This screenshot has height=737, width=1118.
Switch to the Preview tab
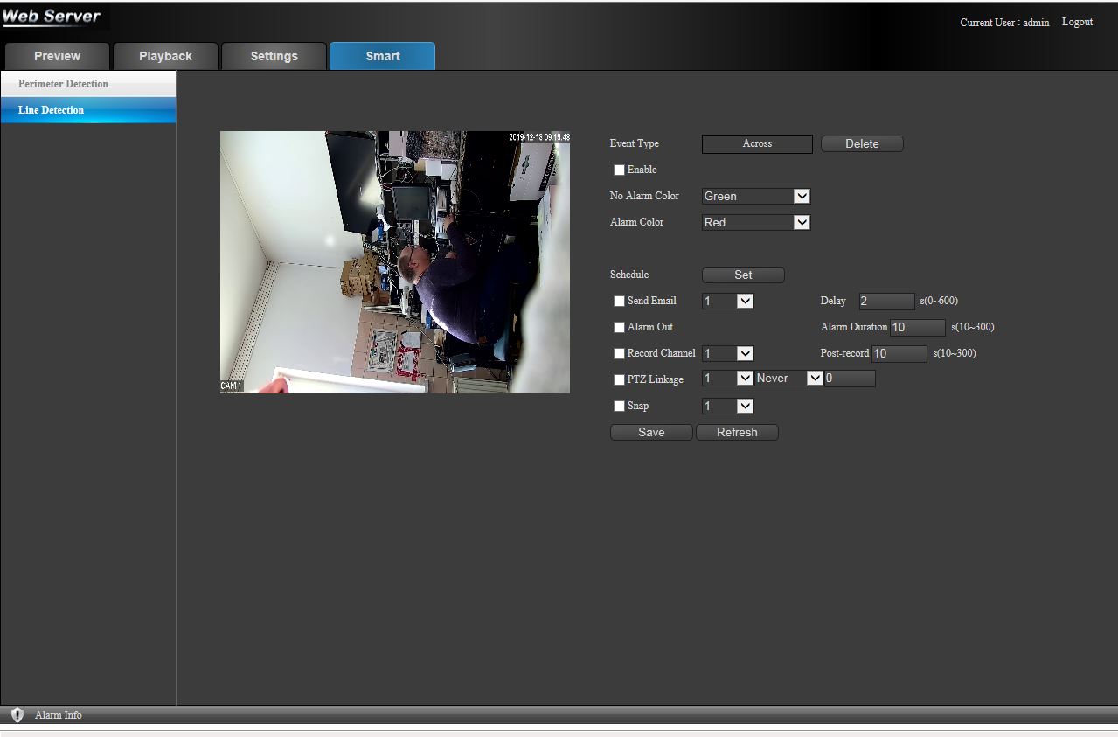(57, 56)
